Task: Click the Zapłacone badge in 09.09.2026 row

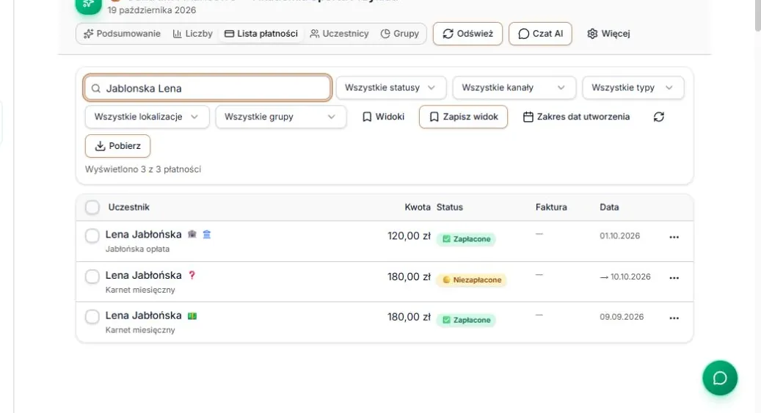Action: tap(467, 320)
